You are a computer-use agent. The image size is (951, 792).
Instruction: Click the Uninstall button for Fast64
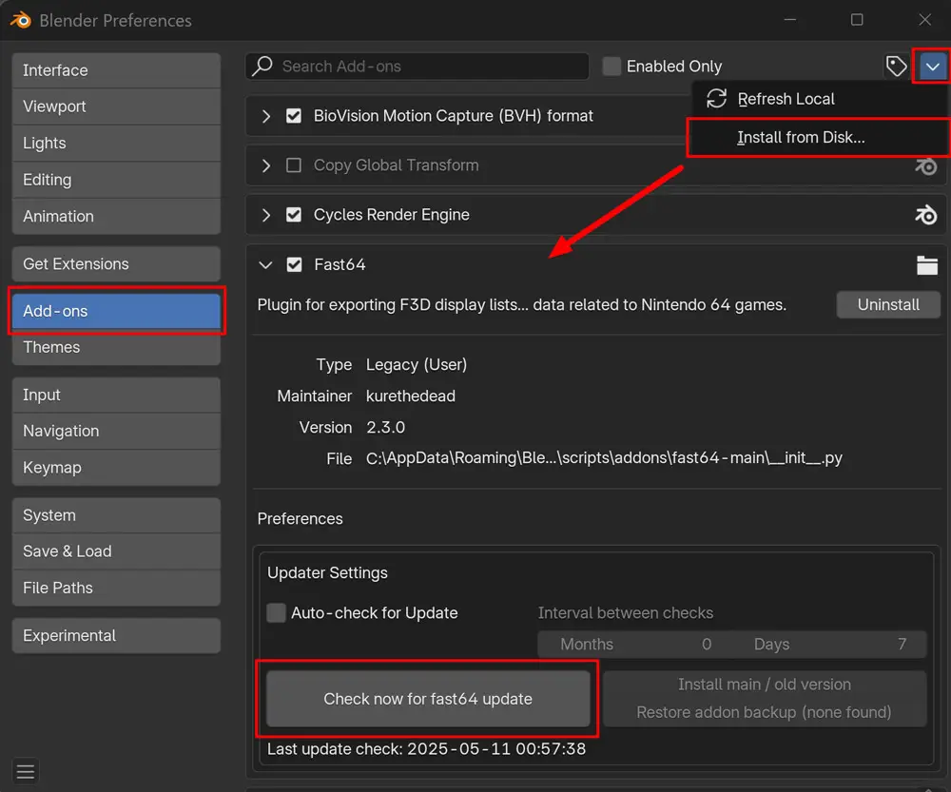pyautogui.click(x=888, y=304)
